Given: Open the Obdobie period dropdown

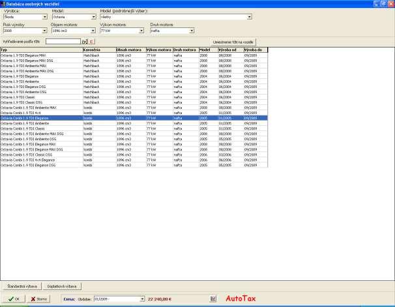Looking at the screenshot, I should pyautogui.click(x=142, y=299).
